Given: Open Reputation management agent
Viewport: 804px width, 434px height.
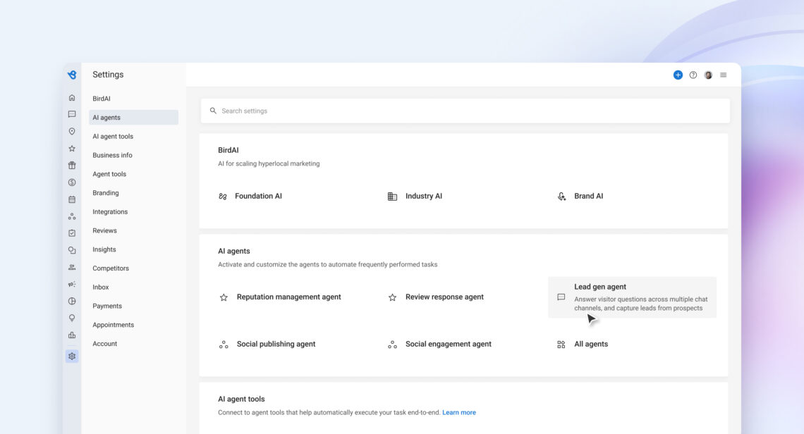Looking at the screenshot, I should [288, 297].
